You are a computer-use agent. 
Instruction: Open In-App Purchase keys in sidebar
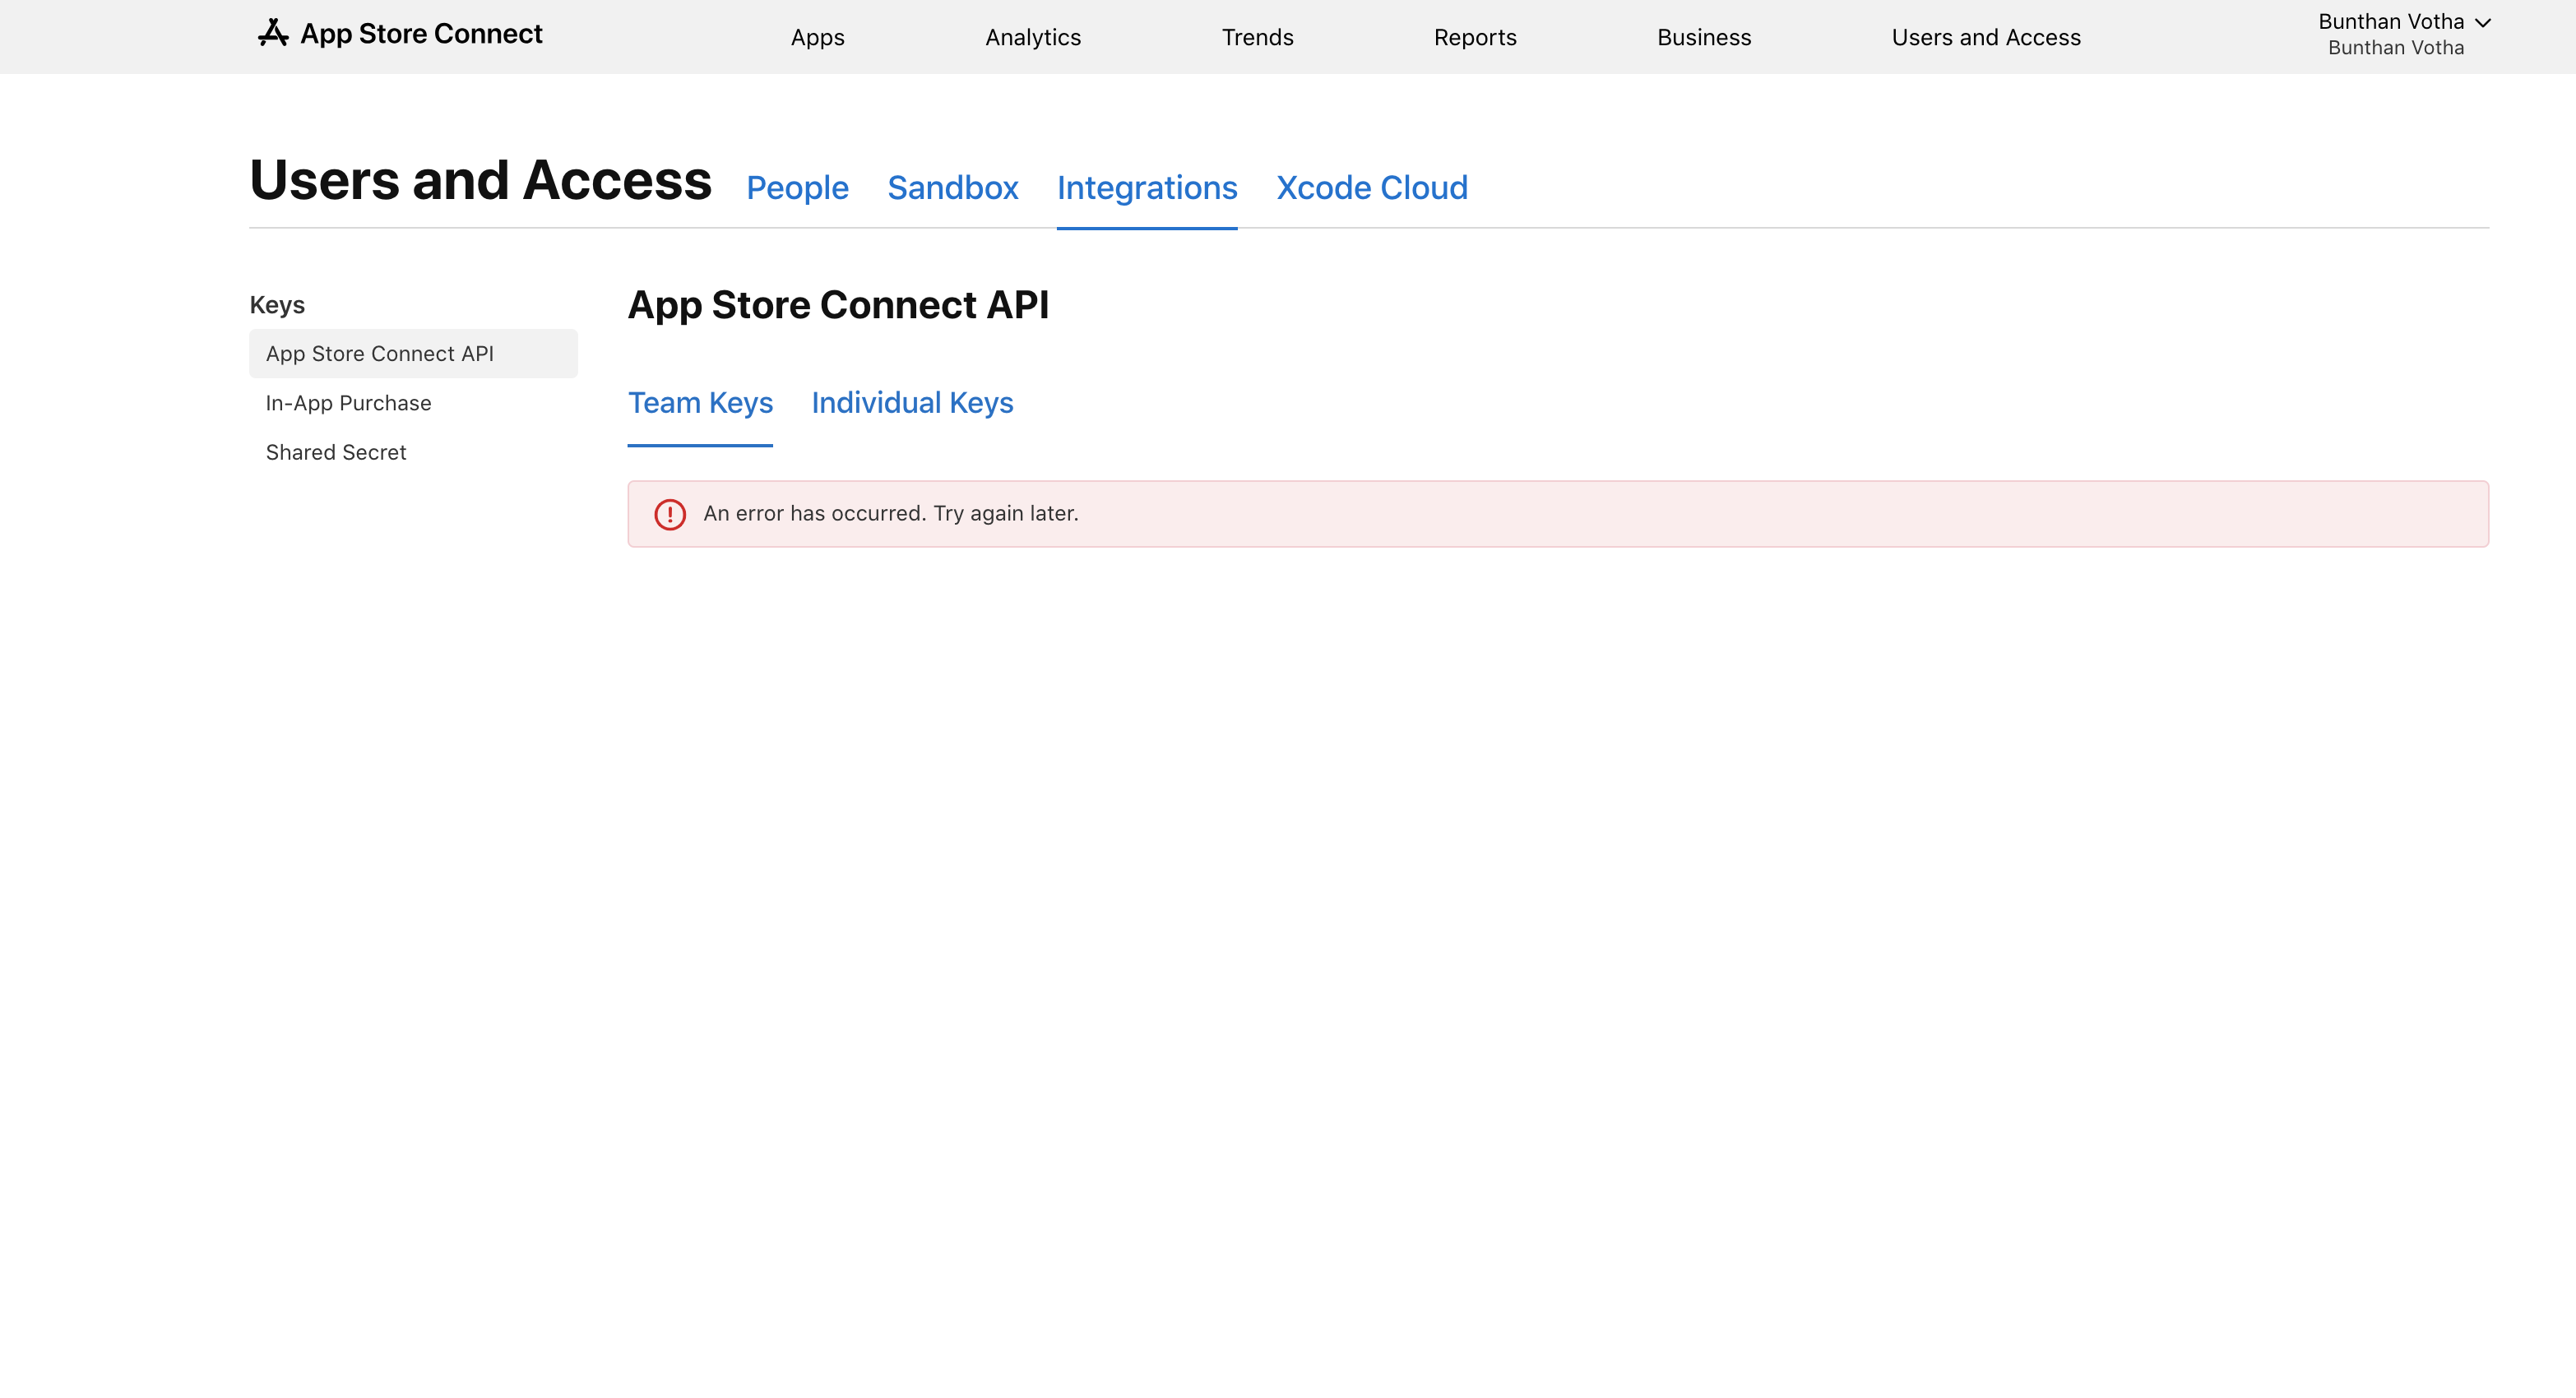(348, 403)
